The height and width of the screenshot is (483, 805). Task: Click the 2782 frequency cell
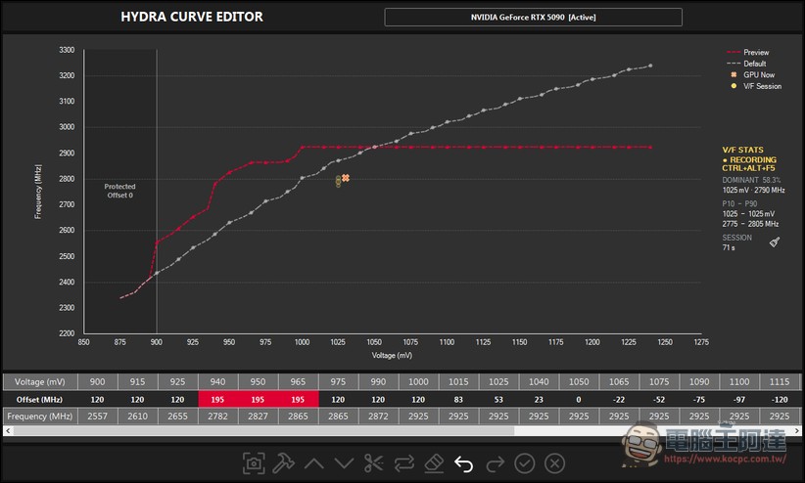[x=217, y=417]
